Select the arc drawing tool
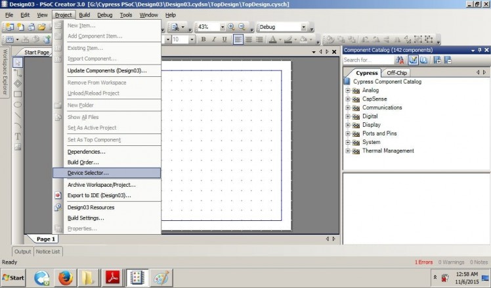The height and width of the screenshot is (288, 491). (x=18, y=126)
